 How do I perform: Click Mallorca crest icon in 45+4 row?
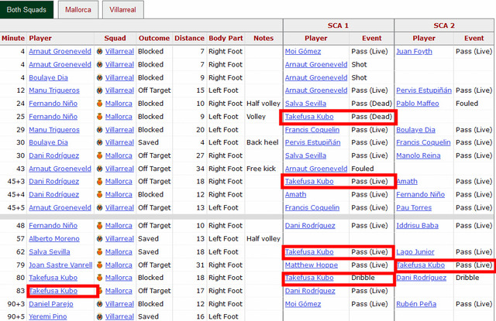pyautogui.click(x=100, y=195)
